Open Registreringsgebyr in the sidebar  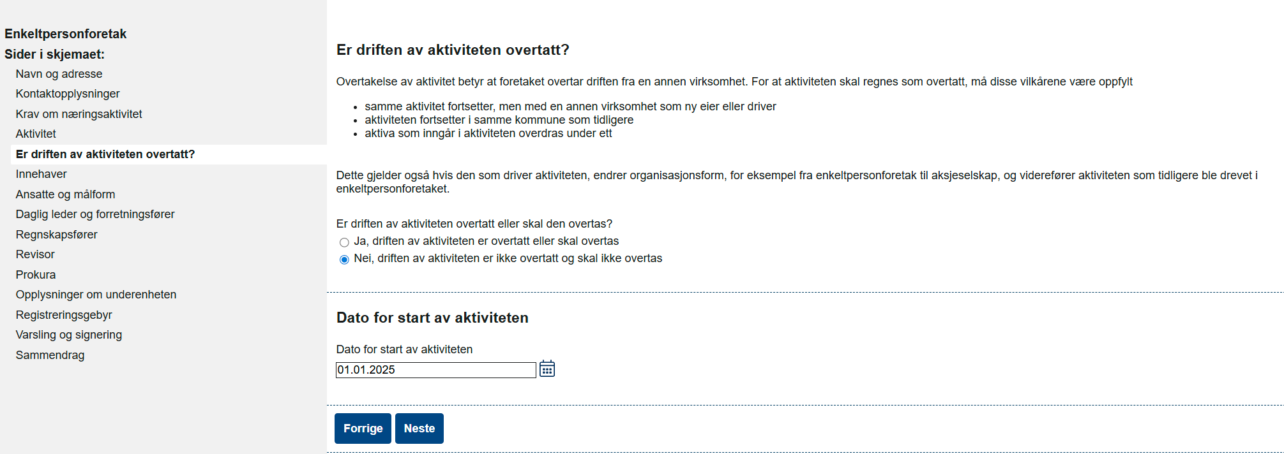[x=64, y=315]
